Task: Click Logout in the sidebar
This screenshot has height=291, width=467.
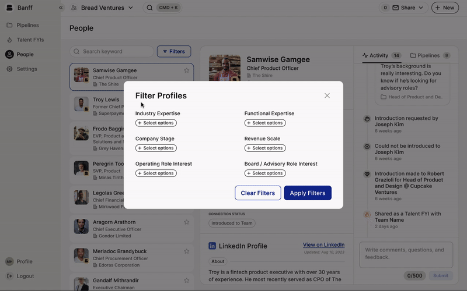Action: tap(20, 276)
